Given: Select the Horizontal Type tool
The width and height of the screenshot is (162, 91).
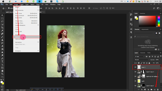Looking at the screenshot, I should [x=2, y=62].
